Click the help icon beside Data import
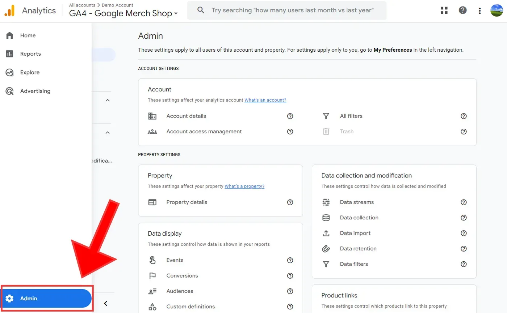Image resolution: width=507 pixels, height=313 pixels. tap(464, 233)
